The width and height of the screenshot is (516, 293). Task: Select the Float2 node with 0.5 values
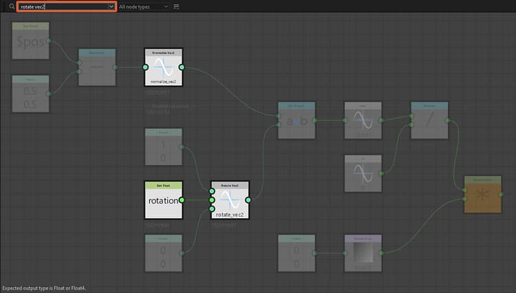click(30, 94)
